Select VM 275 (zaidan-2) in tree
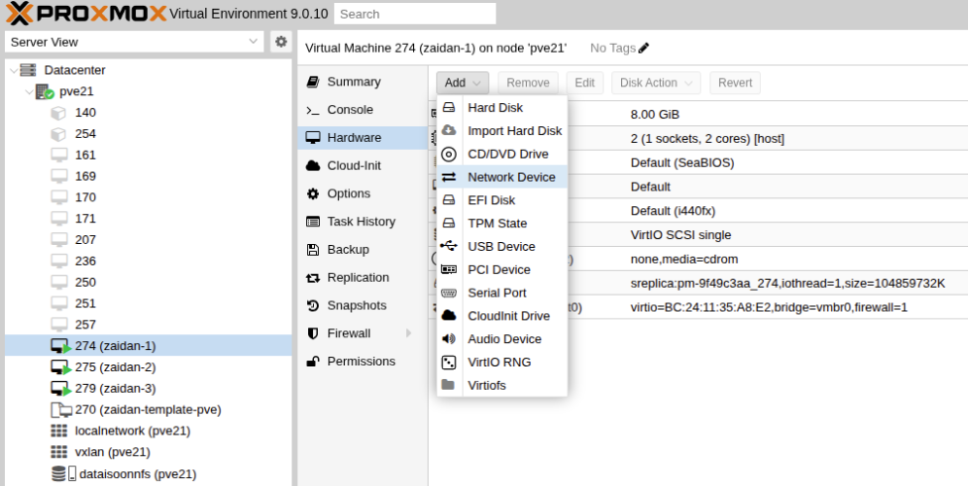The width and height of the screenshot is (968, 486). [x=115, y=367]
